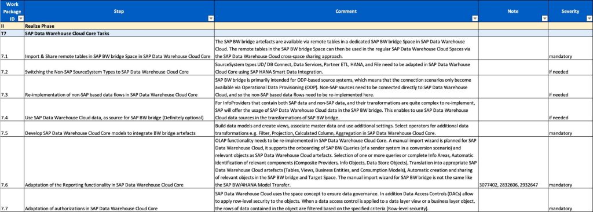Viewport: 593px width, 212px height.
Task: Select severity 'if needed' in row 7.2
Action: (x=570, y=68)
